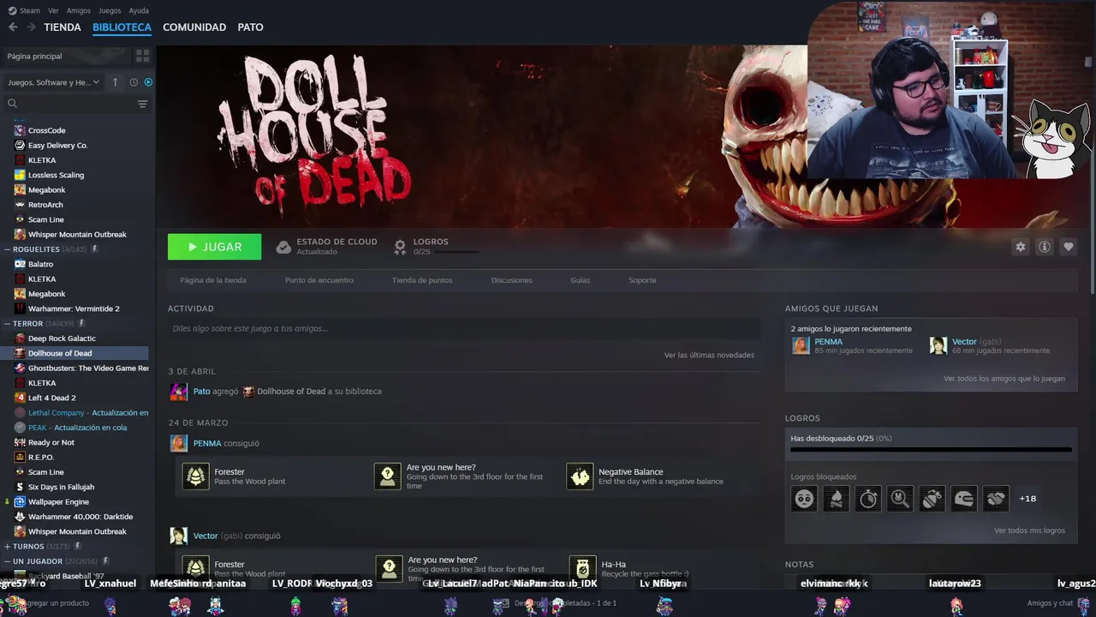Open the Discusiones tab
The image size is (1096, 617).
pos(511,280)
